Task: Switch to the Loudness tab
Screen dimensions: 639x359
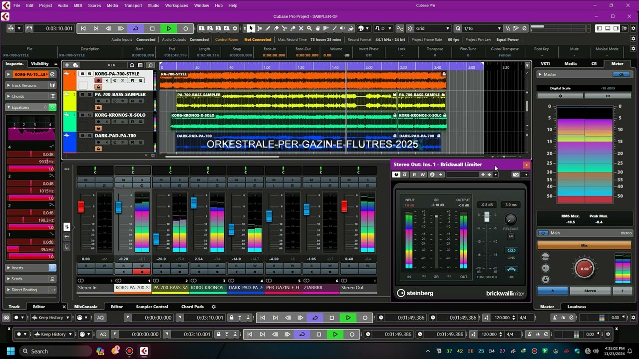Action: [577, 307]
